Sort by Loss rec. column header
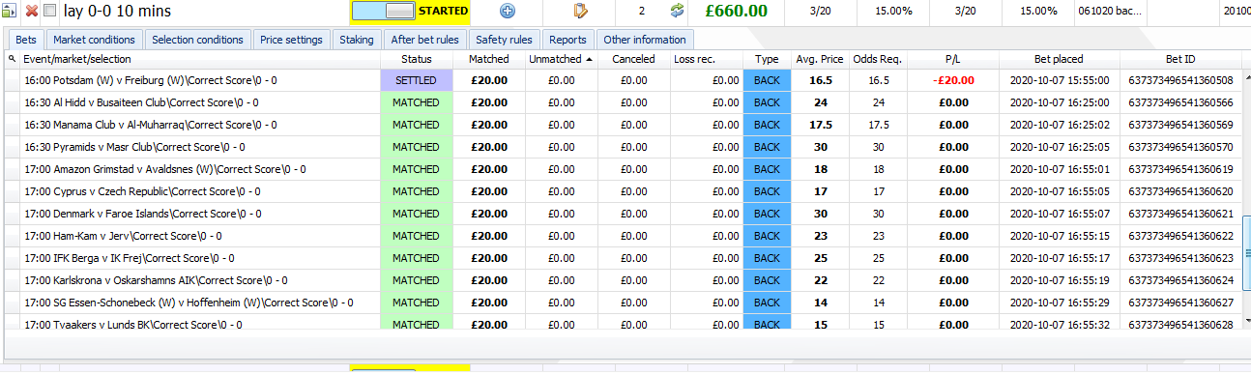The image size is (1251, 375). 706,59
